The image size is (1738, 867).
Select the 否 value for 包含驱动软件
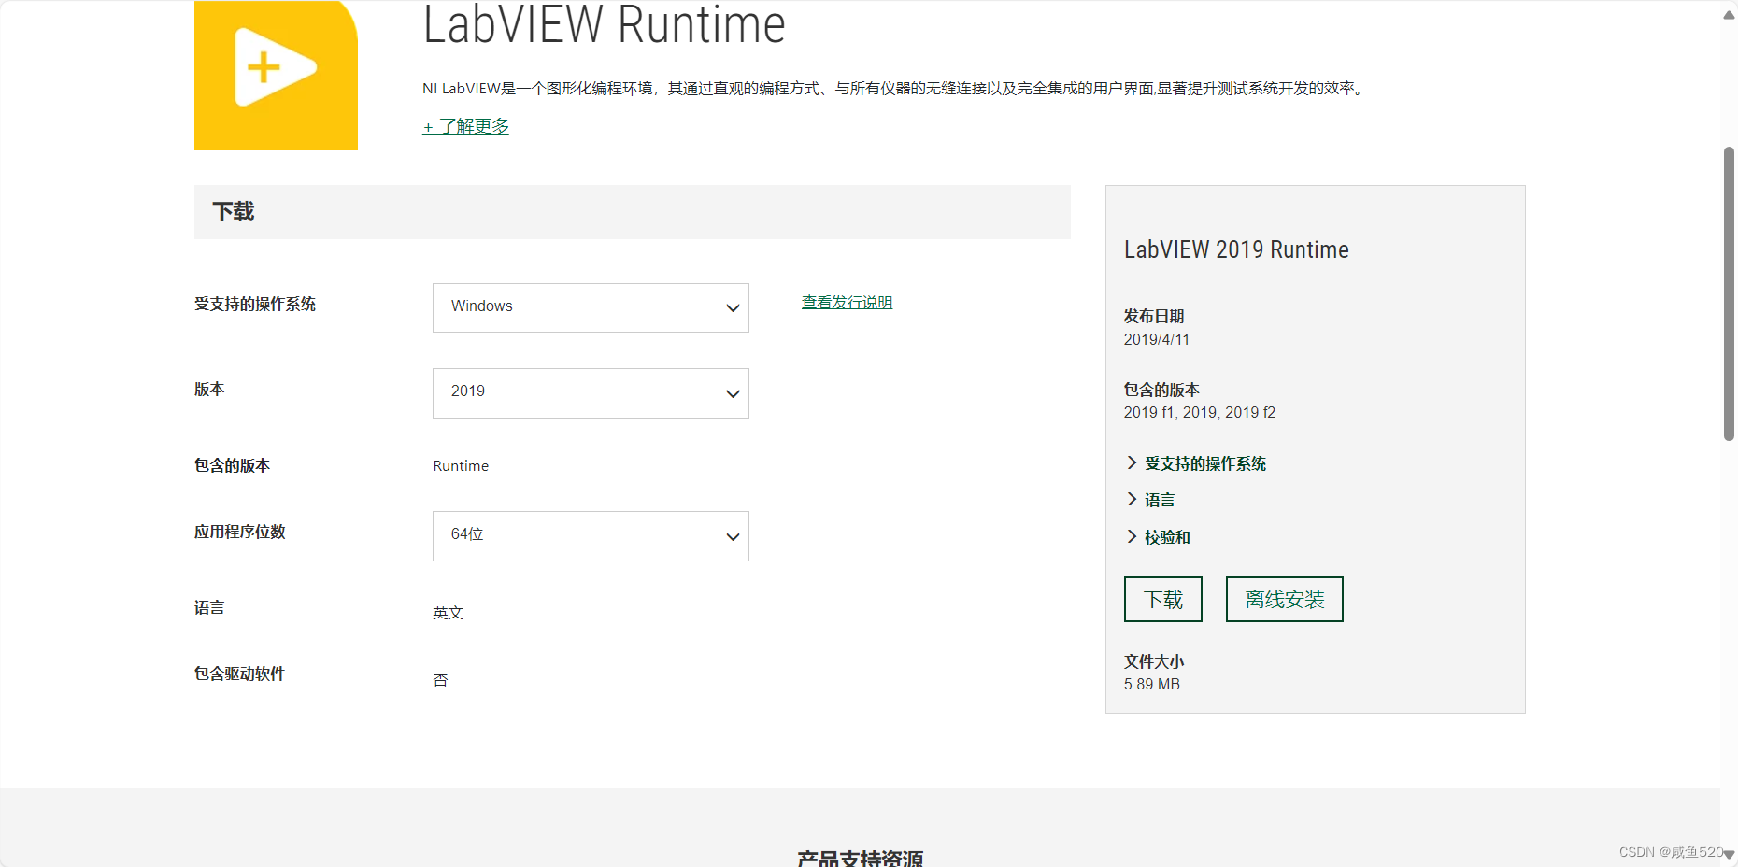pyautogui.click(x=441, y=680)
